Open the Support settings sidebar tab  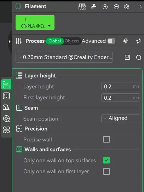pos(6,107)
